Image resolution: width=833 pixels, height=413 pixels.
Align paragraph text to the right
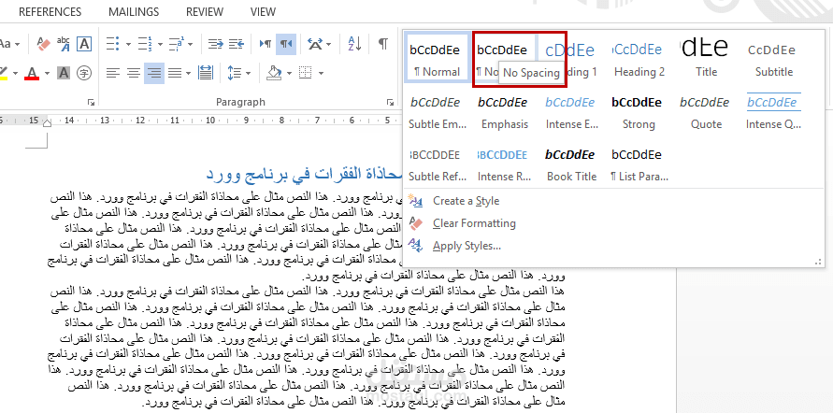click(x=154, y=73)
